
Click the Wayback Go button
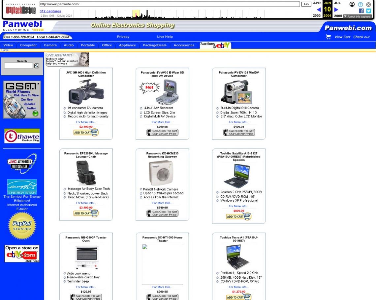306,4
